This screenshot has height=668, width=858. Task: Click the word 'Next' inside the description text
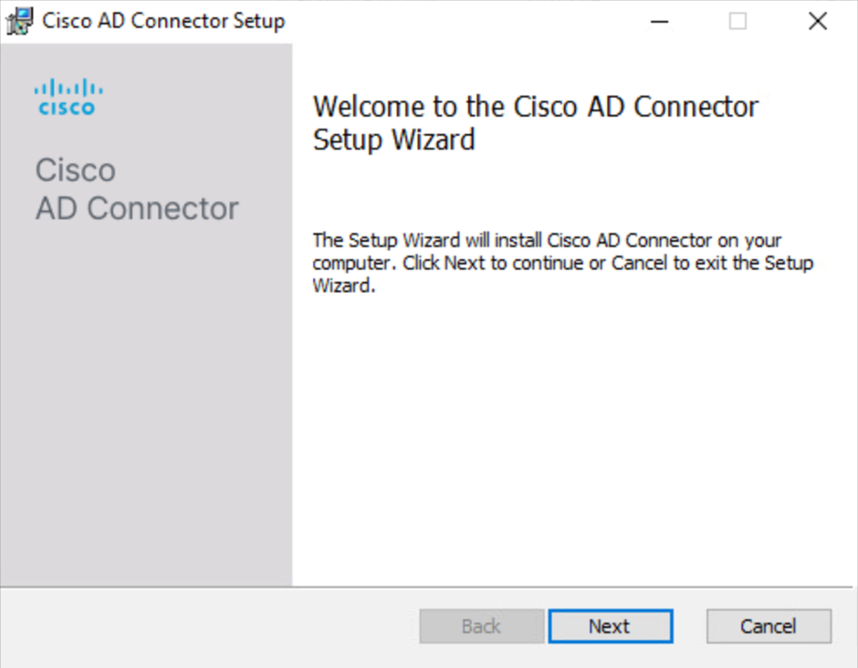coord(464,263)
